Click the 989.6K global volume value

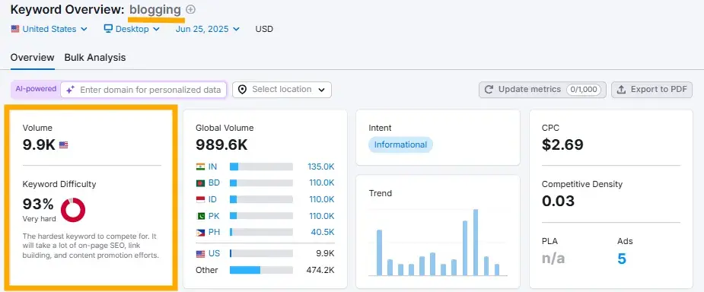pos(221,145)
